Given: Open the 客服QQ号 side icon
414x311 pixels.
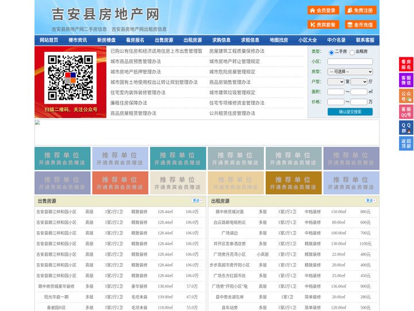Looking at the screenshot, I should tap(406, 112).
